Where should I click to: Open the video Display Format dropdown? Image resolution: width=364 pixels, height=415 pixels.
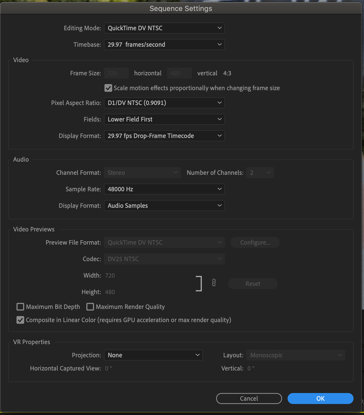164,135
